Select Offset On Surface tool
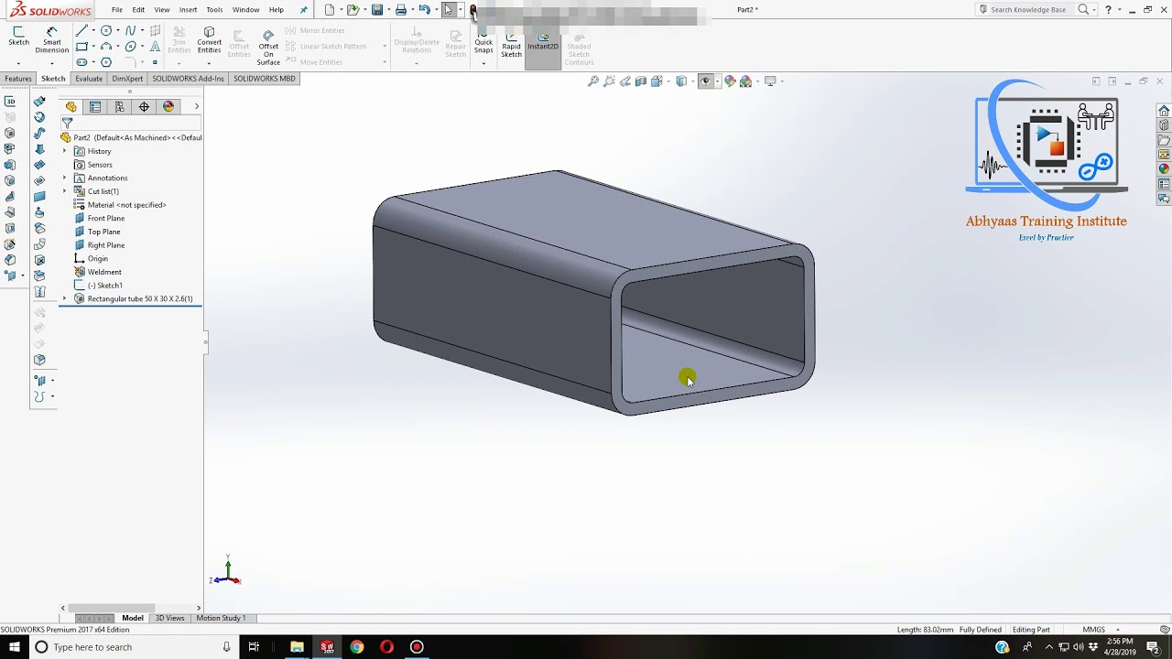Viewport: 1172px width, 659px height. (268, 47)
